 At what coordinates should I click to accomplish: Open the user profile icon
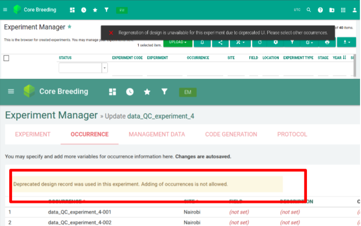click(x=354, y=10)
